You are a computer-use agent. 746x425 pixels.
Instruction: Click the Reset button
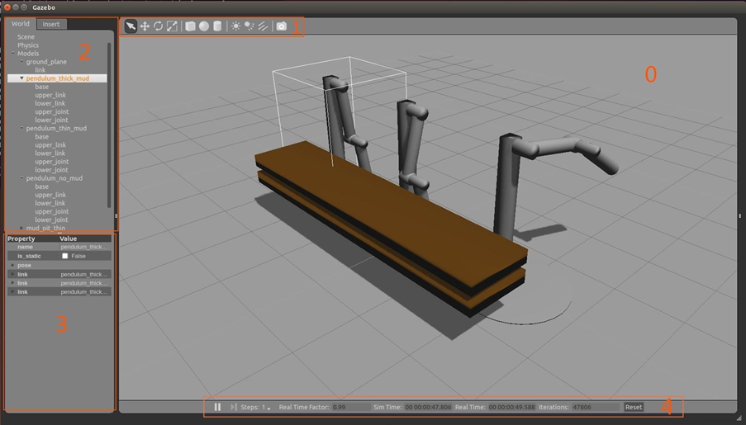tap(633, 407)
